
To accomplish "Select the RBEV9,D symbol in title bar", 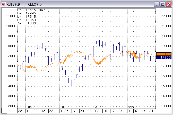I will pyautogui.click(x=13, y=4).
